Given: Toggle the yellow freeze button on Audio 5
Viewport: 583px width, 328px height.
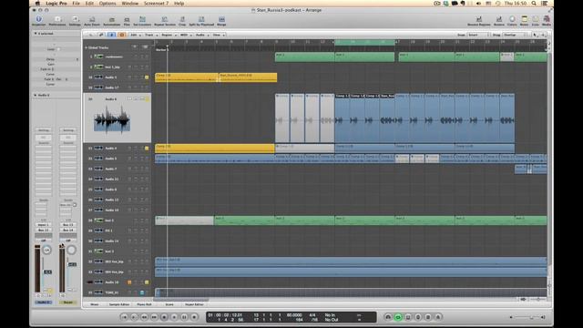Looking at the screenshot, I should (147, 77).
